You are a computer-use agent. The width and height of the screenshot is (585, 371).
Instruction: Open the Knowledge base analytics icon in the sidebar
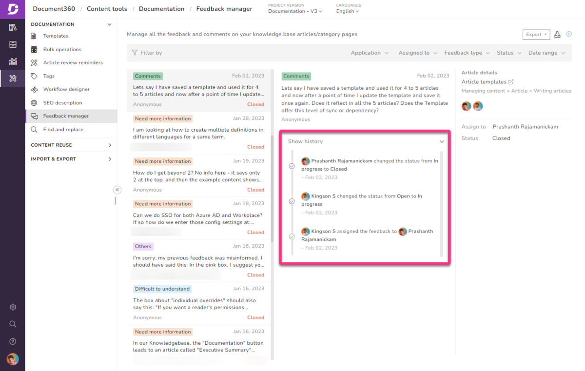point(13,61)
